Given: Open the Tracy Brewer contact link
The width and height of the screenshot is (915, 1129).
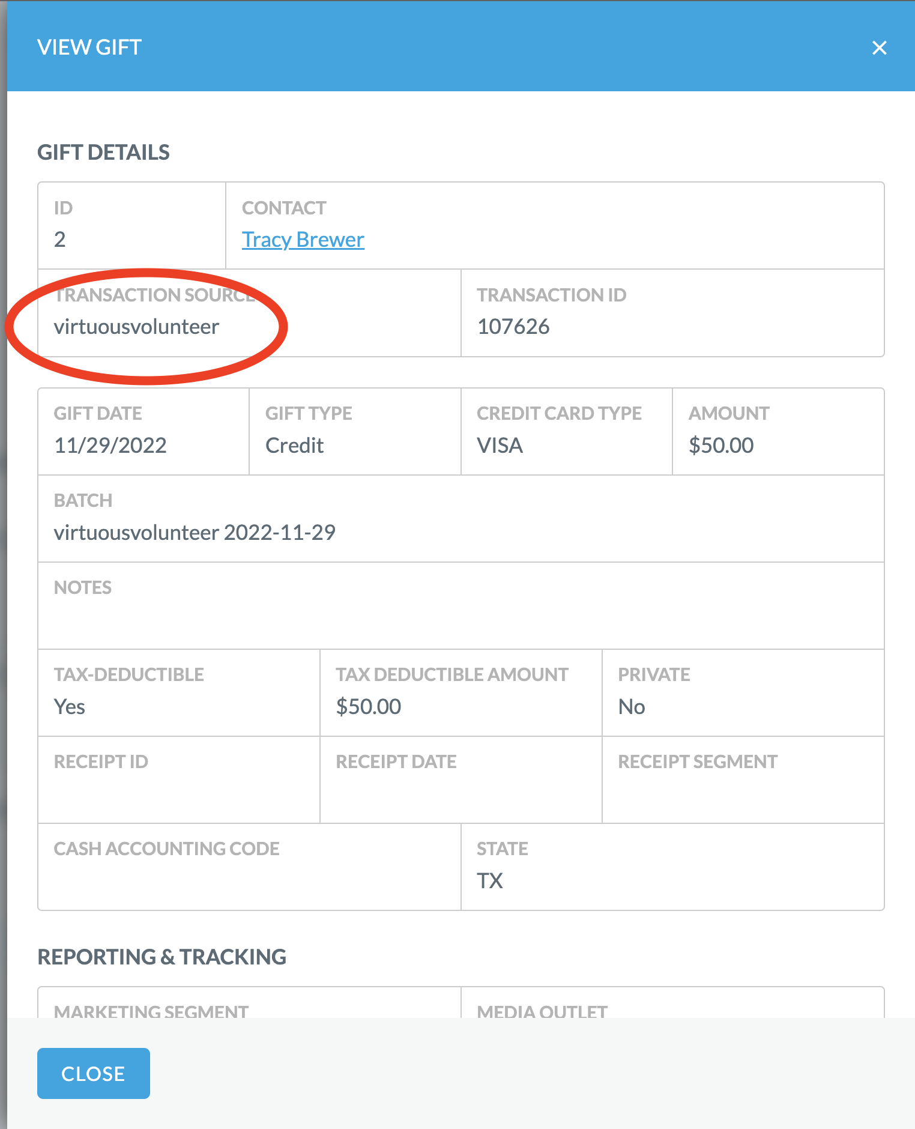Looking at the screenshot, I should pos(303,240).
